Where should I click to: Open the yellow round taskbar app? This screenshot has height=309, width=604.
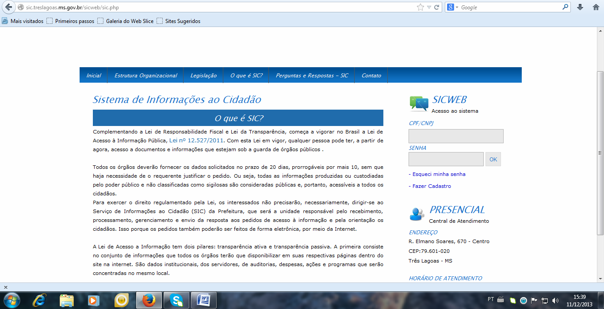121,301
